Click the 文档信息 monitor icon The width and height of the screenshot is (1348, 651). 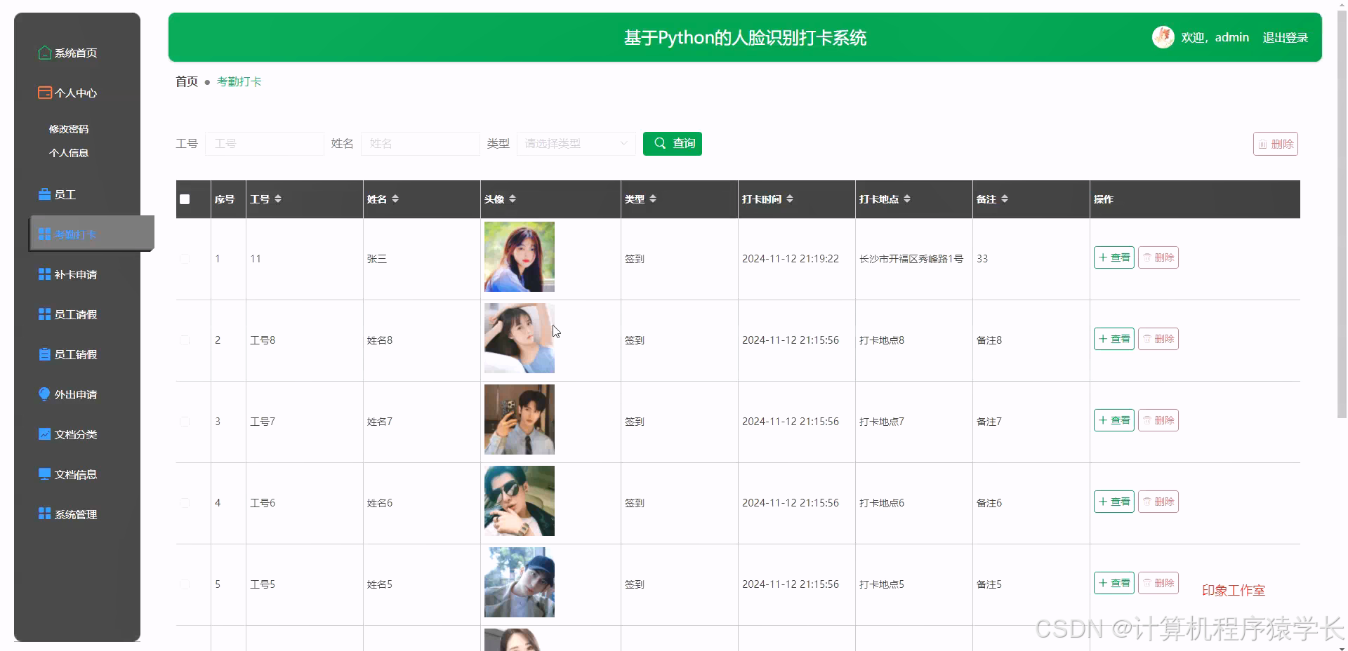click(x=44, y=474)
